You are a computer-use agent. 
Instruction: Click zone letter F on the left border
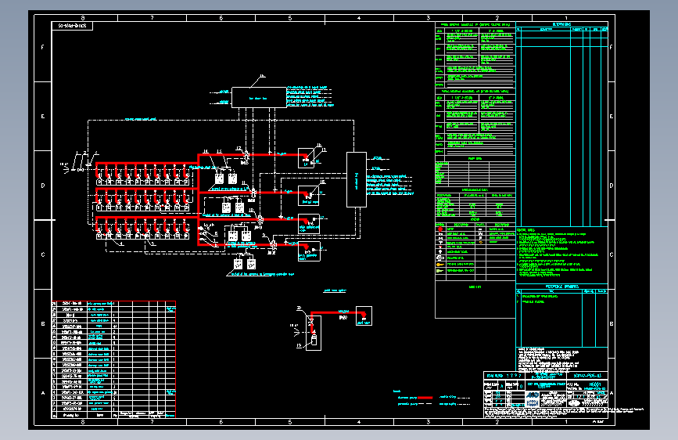pyautogui.click(x=42, y=47)
